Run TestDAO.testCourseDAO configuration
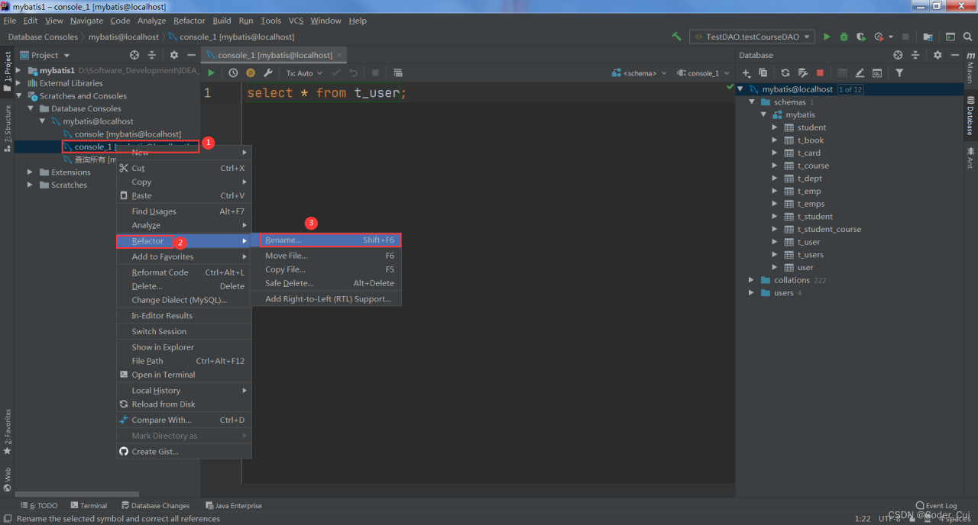 (827, 37)
